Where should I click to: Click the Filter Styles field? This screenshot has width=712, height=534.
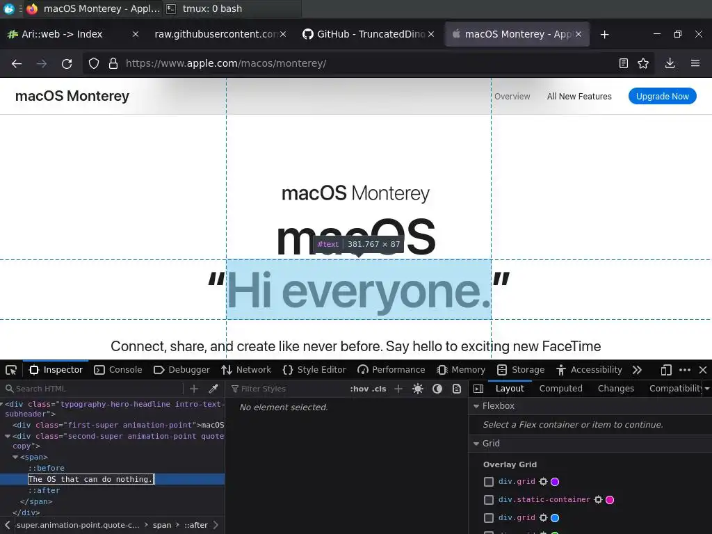(289, 389)
